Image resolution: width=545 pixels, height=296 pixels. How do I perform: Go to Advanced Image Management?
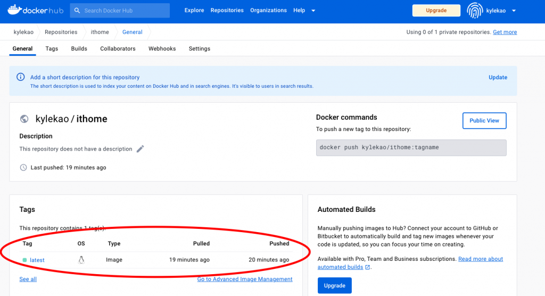point(245,279)
